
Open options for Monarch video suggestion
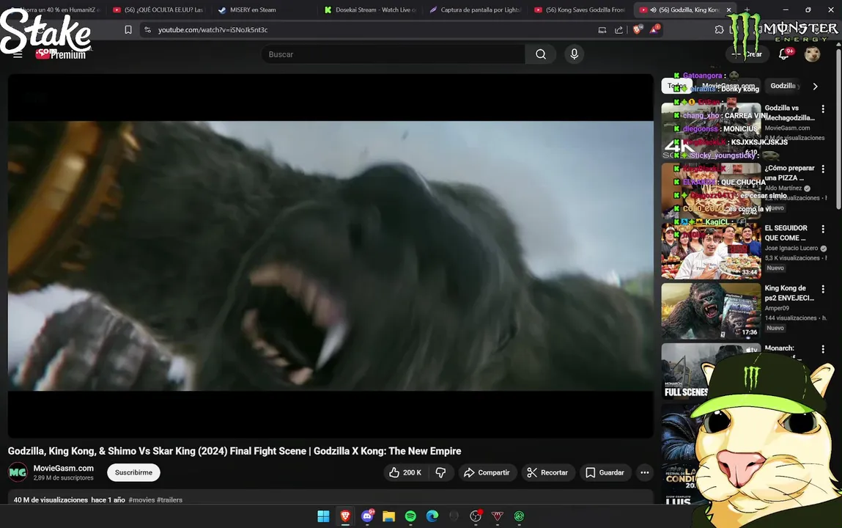[x=823, y=350]
